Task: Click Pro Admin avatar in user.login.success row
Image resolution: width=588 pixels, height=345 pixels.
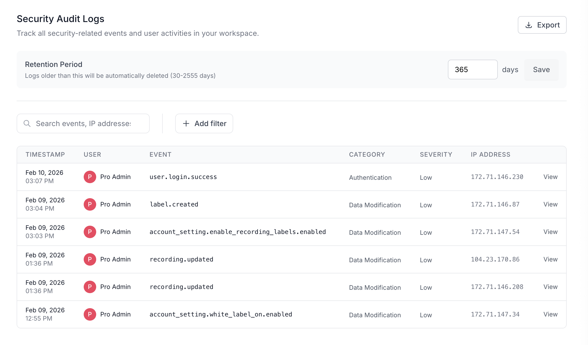Action: pyautogui.click(x=90, y=177)
